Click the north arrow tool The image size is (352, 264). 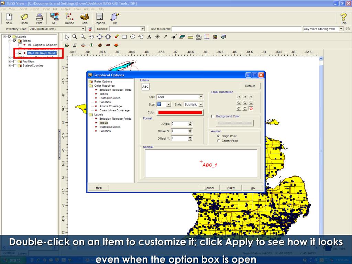tap(174, 37)
